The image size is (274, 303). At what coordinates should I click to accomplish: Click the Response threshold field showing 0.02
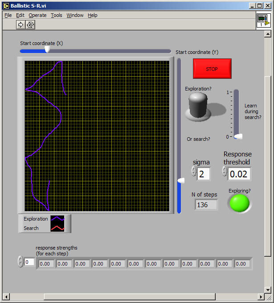click(239, 174)
